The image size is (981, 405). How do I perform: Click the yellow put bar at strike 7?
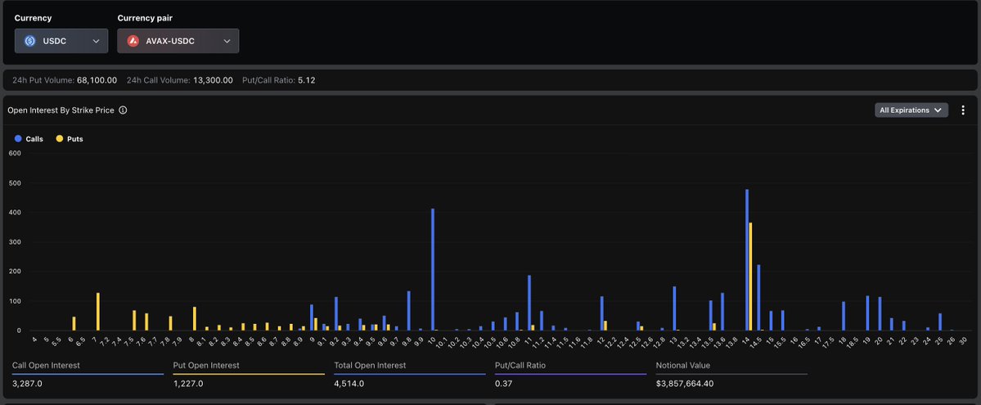point(97,312)
